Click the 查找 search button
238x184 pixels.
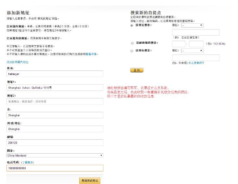[x=136, y=70]
